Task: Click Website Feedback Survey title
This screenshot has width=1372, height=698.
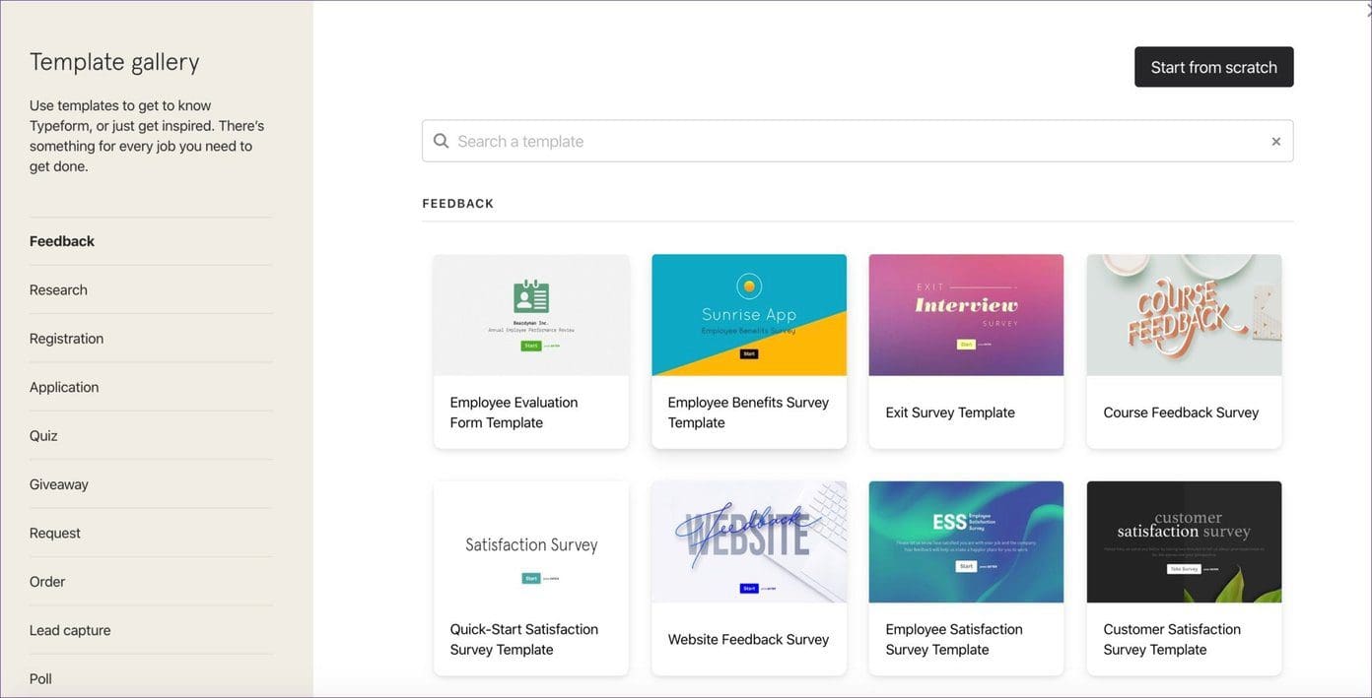Action: click(x=748, y=639)
